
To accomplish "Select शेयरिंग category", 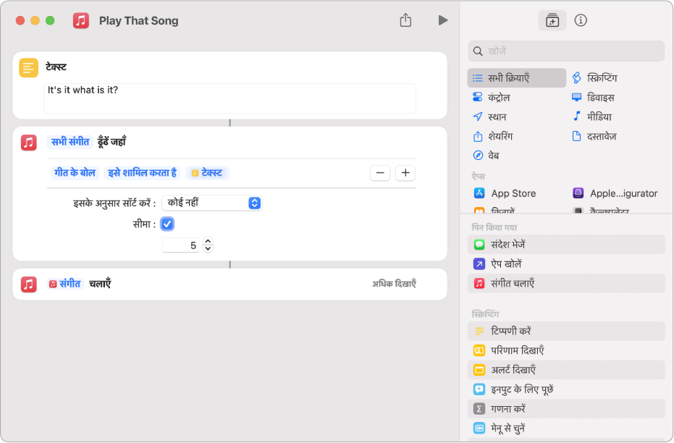I will [x=492, y=136].
